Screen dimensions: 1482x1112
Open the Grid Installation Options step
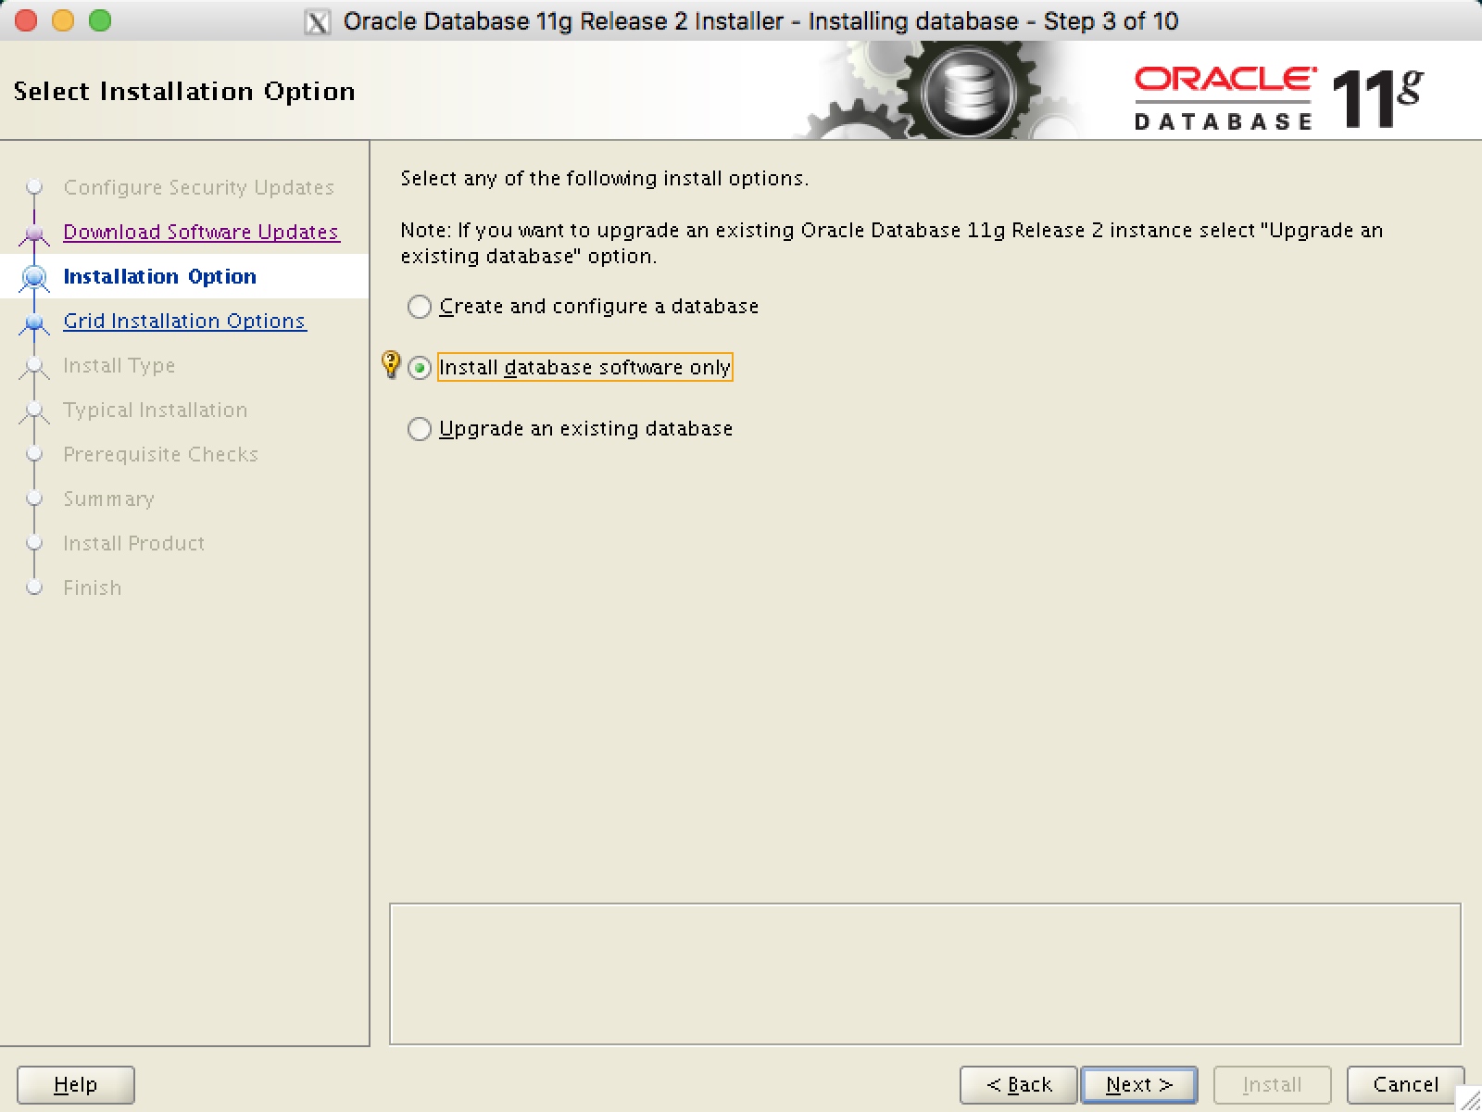(184, 321)
